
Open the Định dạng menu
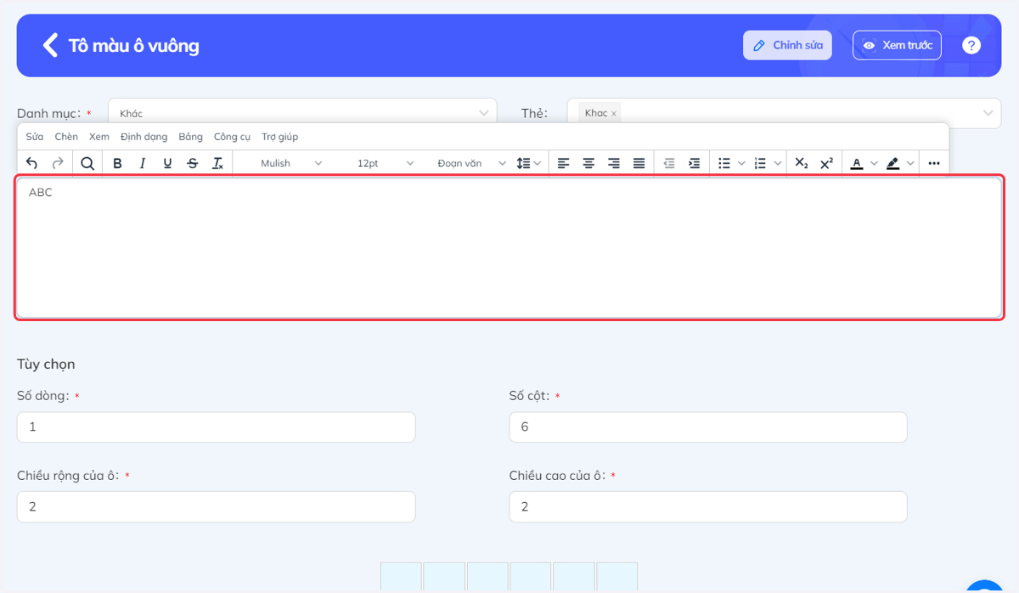pos(144,137)
